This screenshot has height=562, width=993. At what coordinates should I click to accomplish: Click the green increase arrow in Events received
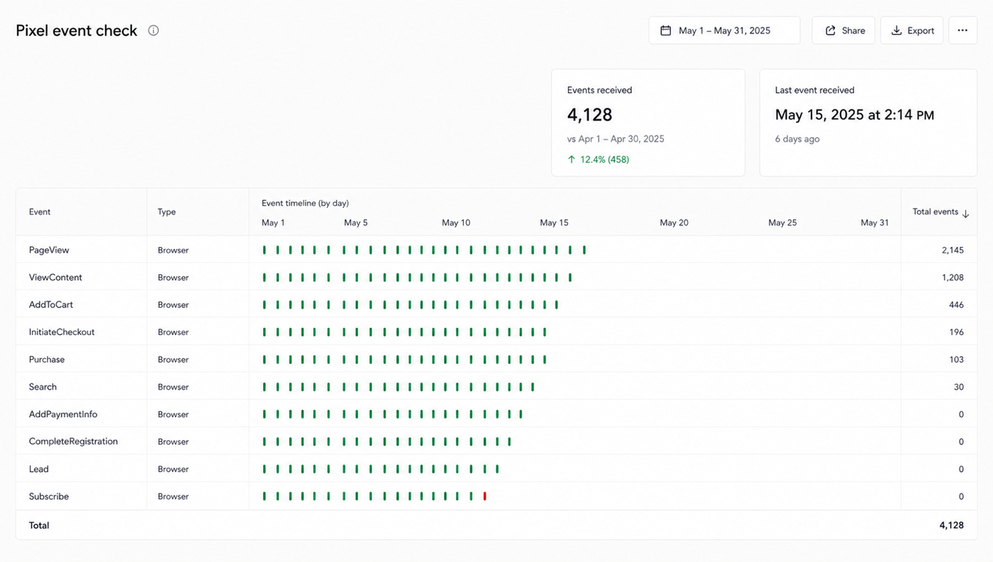572,160
